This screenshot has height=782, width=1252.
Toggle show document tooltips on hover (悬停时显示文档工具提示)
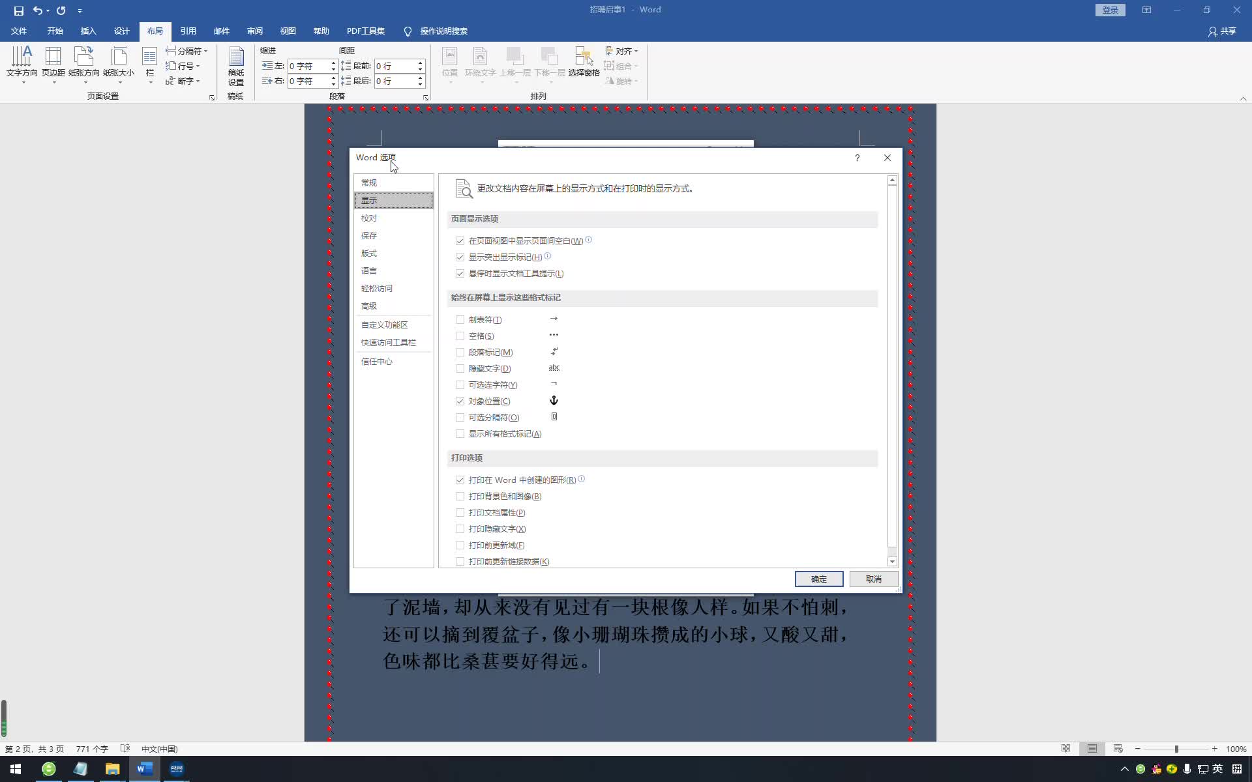[460, 274]
